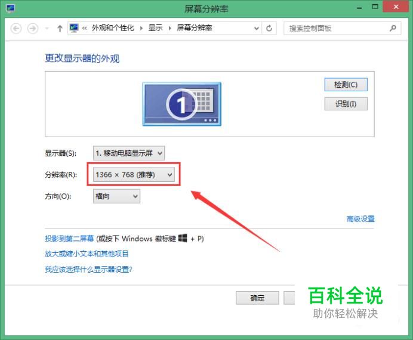
Task: Expand arrow after 外观和个性化 breadcrumb
Action: [x=141, y=28]
